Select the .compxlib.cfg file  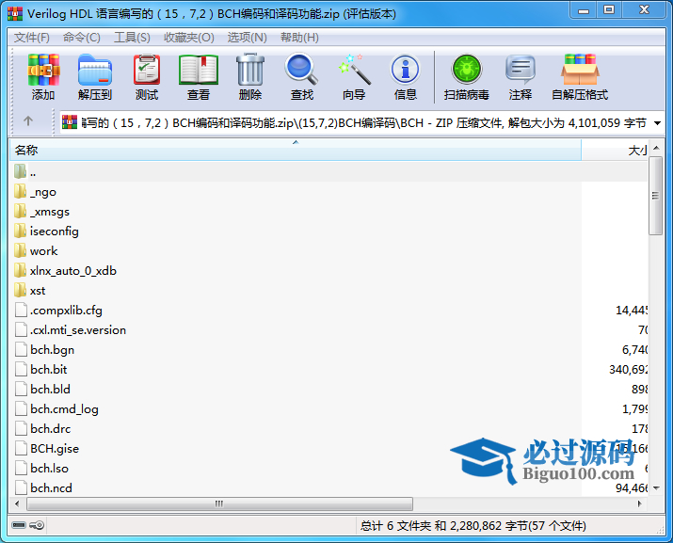tap(58, 310)
